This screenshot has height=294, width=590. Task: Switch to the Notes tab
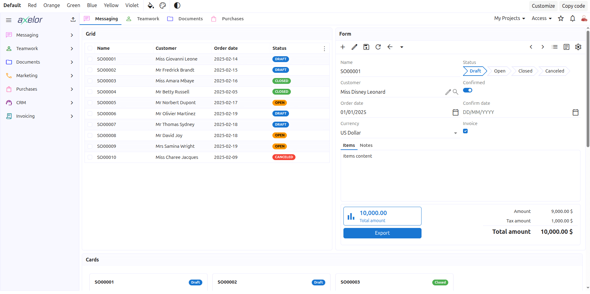366,145
